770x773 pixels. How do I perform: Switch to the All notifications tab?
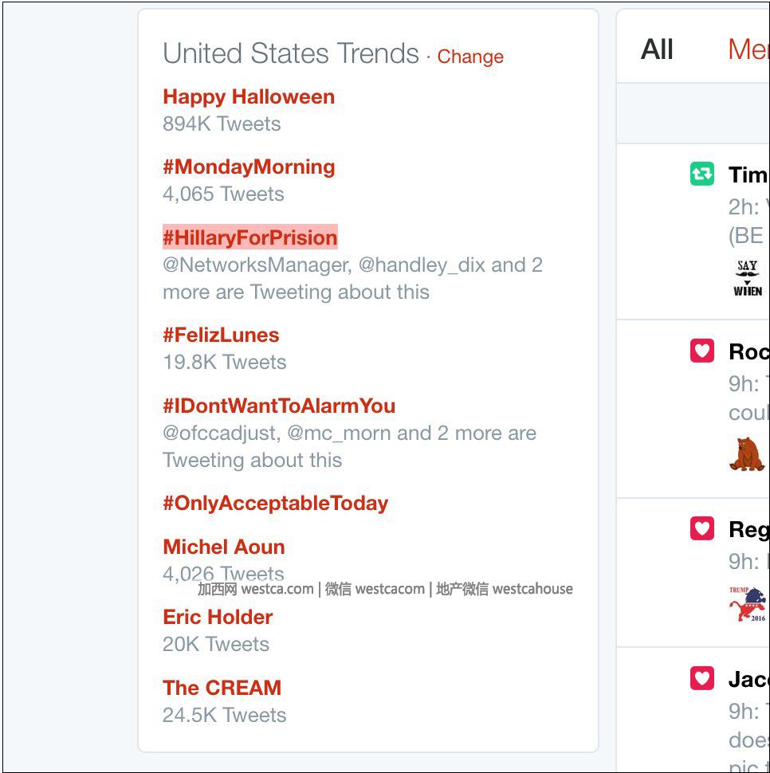[x=658, y=49]
